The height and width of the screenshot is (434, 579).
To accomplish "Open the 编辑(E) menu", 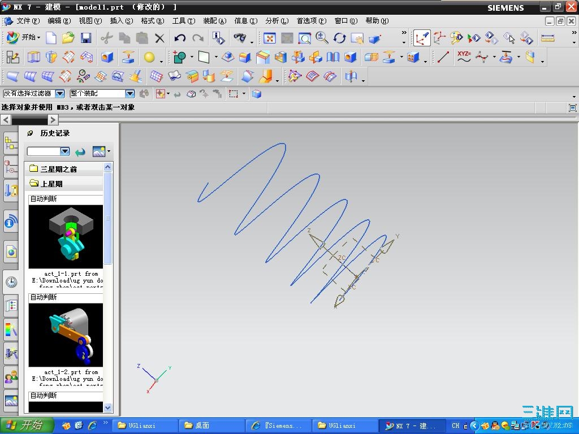I will pyautogui.click(x=59, y=21).
